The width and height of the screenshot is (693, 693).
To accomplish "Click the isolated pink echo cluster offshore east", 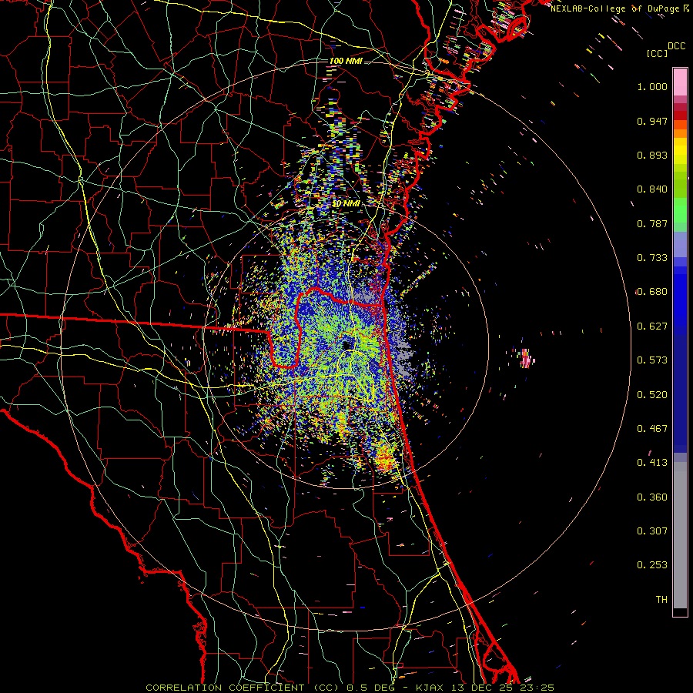I will point(524,358).
